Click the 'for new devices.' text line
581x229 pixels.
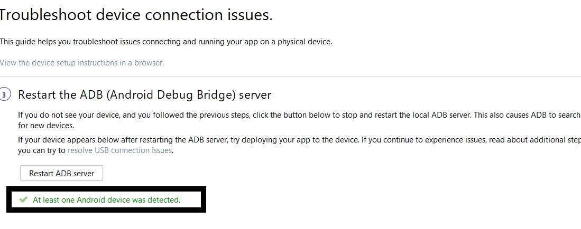click(45, 126)
